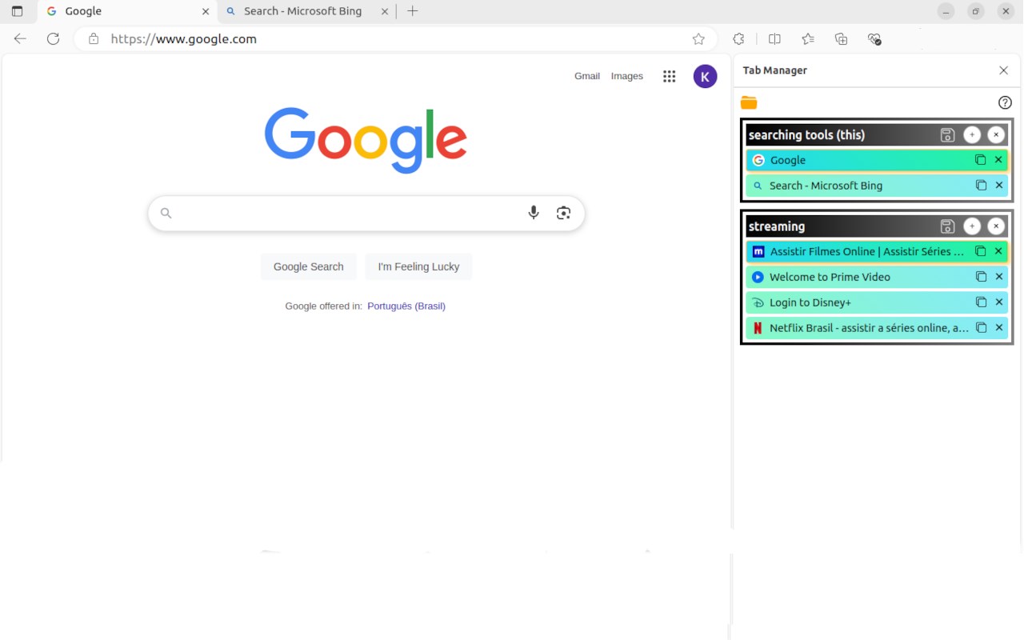Click the Google search input field
Screen dimensions: 1024x640
[366, 213]
